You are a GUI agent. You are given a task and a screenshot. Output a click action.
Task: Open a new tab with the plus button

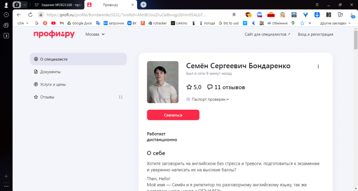click(143, 4)
